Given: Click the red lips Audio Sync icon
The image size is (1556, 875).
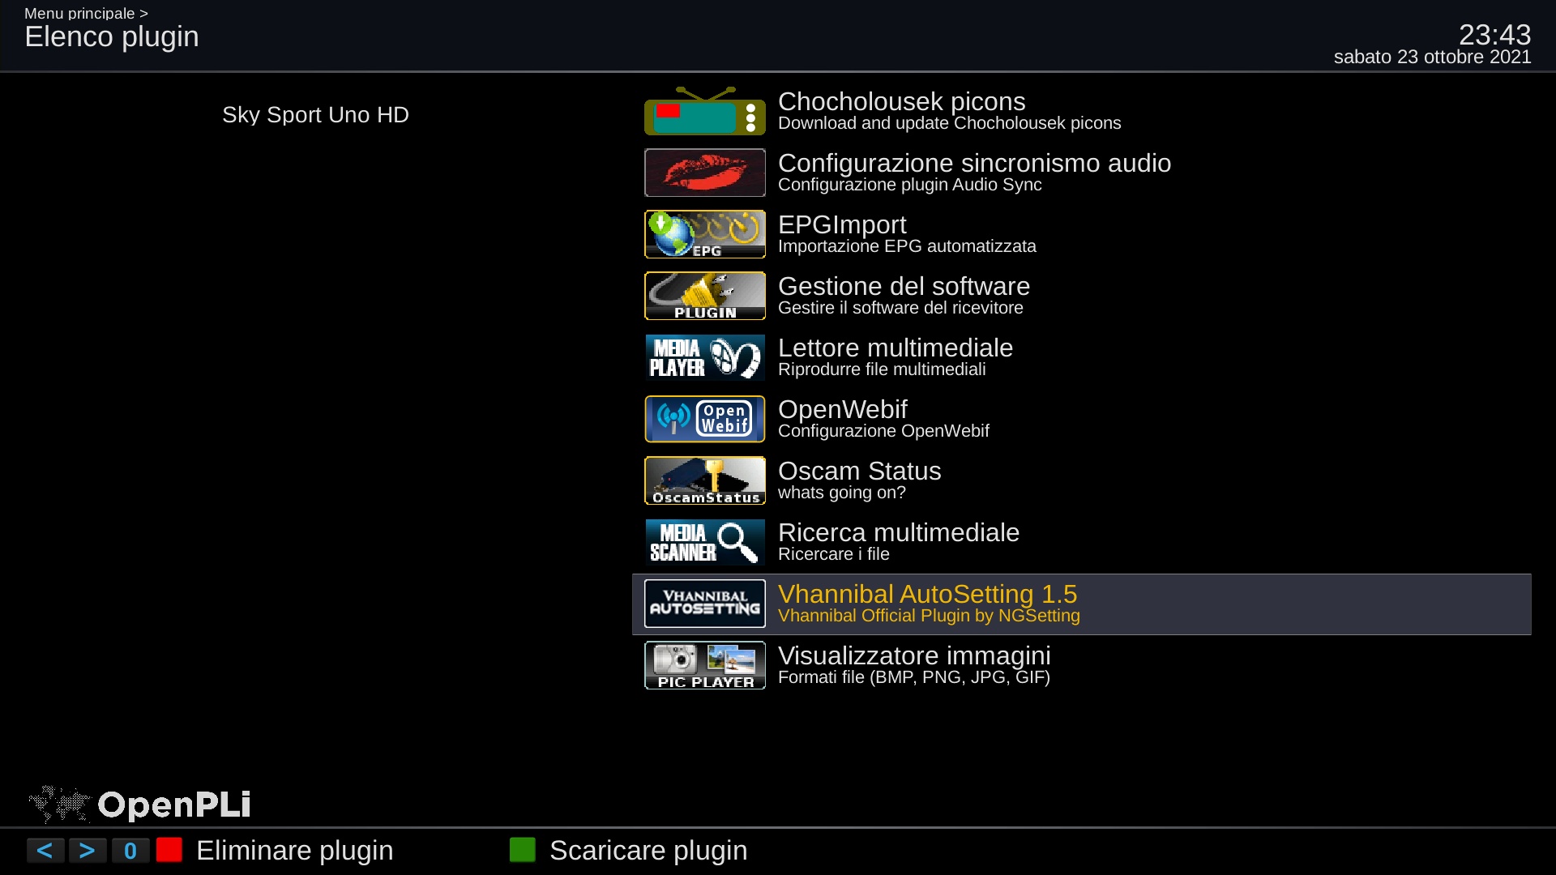Looking at the screenshot, I should (705, 173).
